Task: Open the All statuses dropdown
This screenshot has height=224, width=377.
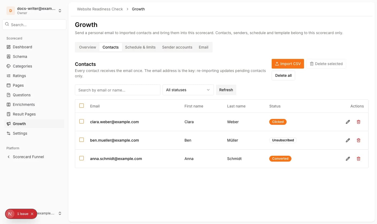Action: [188, 90]
